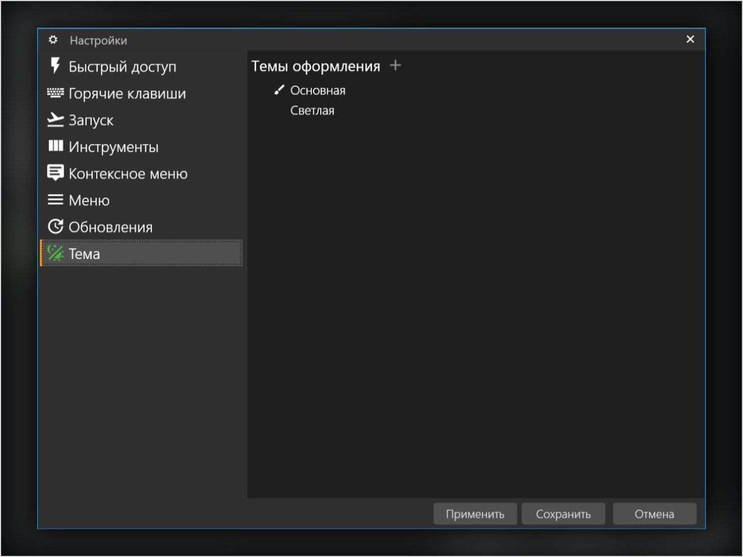Add a new theme with the plus icon
Viewport: 743px width, 557px height.
click(x=395, y=65)
